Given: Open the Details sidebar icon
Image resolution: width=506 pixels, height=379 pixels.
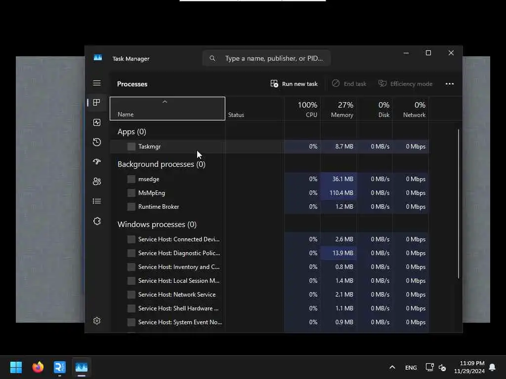Looking at the screenshot, I should [97, 201].
